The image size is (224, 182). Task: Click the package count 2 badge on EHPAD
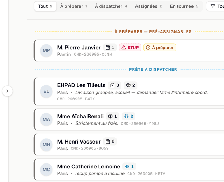click(x=131, y=85)
